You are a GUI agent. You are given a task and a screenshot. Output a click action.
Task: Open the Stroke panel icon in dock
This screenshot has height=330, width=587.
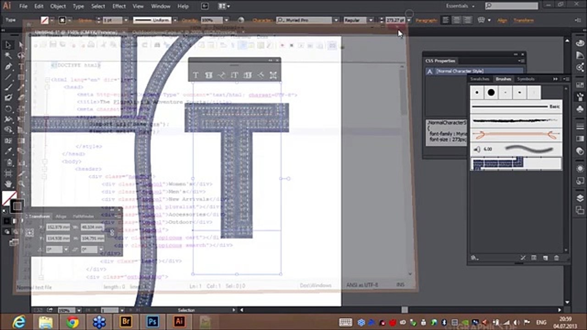pyautogui.click(x=580, y=127)
